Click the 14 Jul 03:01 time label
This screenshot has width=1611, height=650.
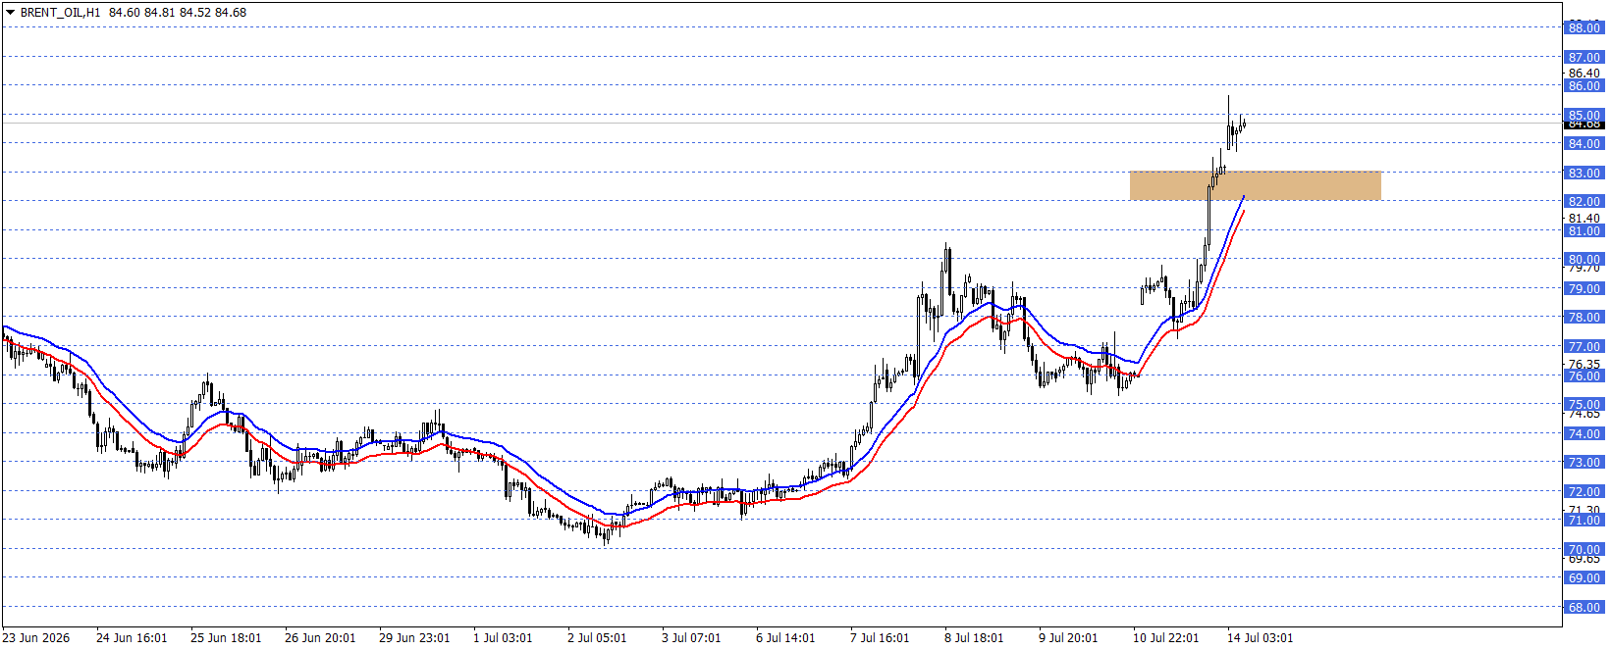1260,638
